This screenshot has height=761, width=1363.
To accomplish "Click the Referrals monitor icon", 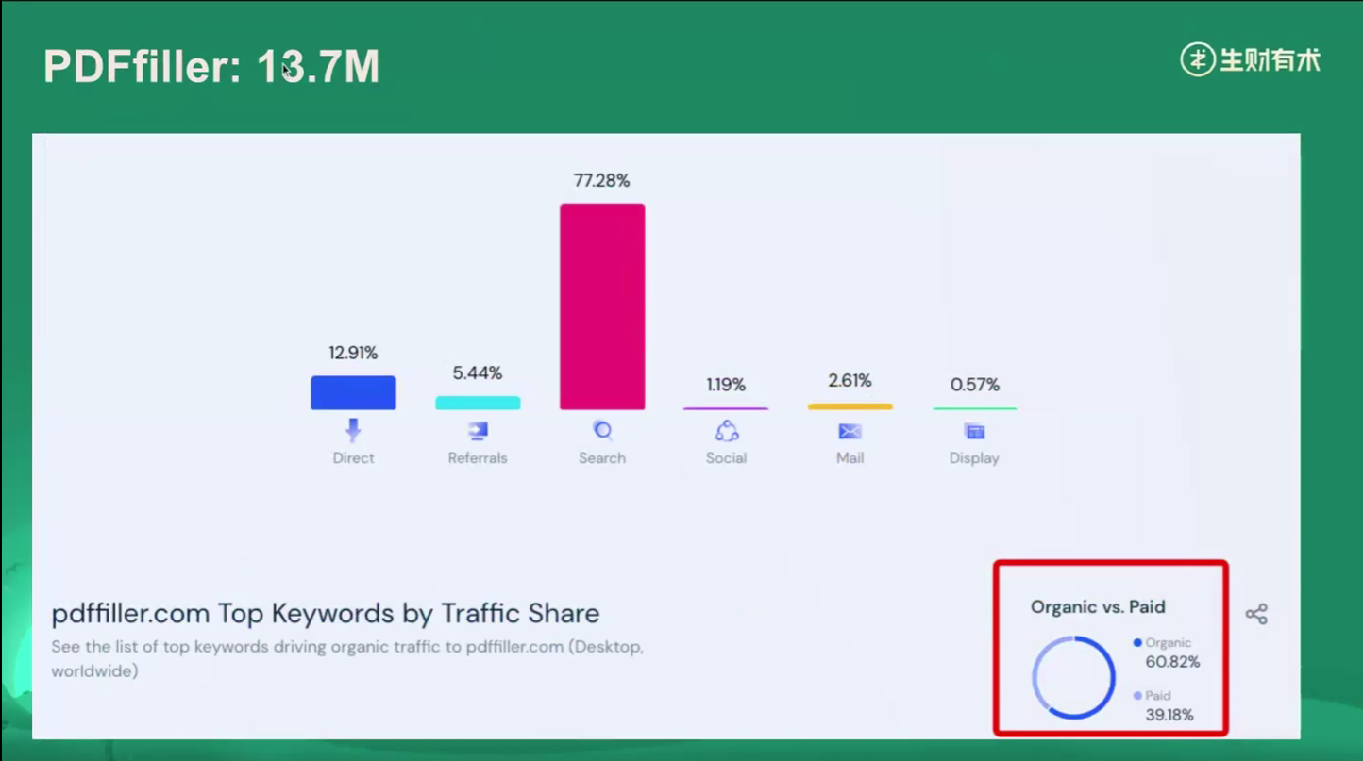I will pos(478,431).
